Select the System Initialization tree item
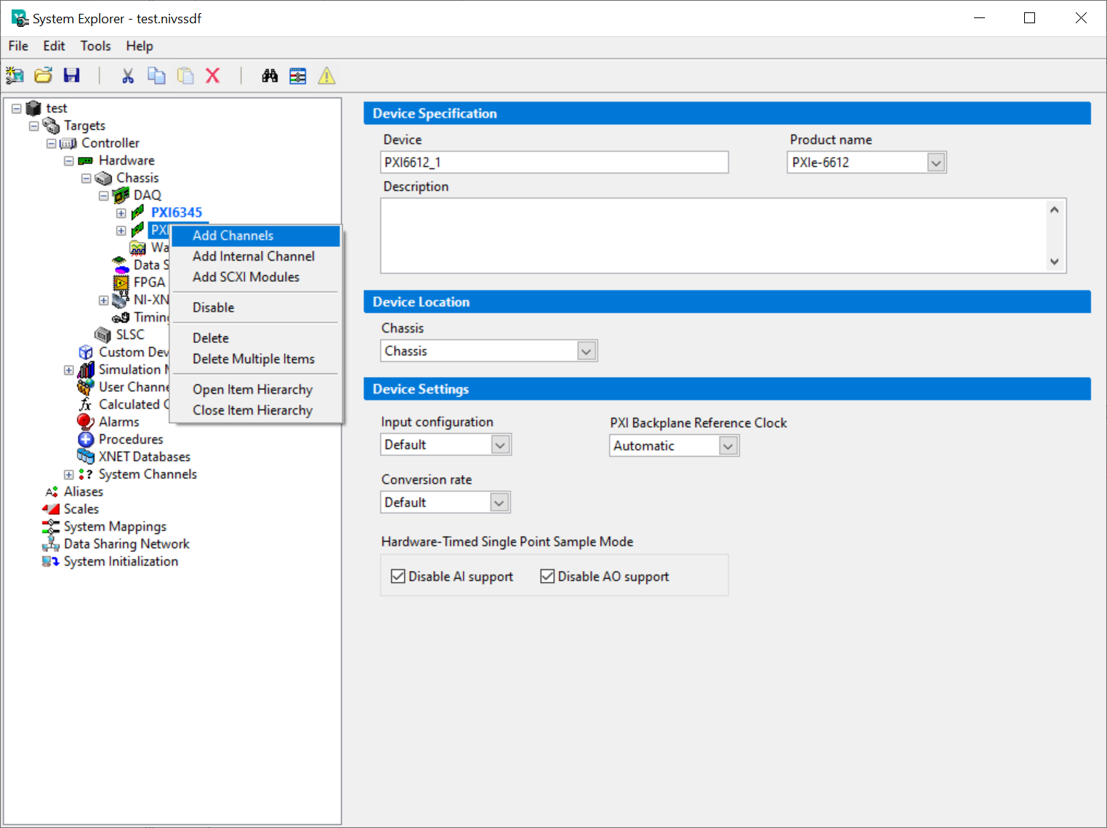Screen dimensions: 1107x828 click(121, 561)
